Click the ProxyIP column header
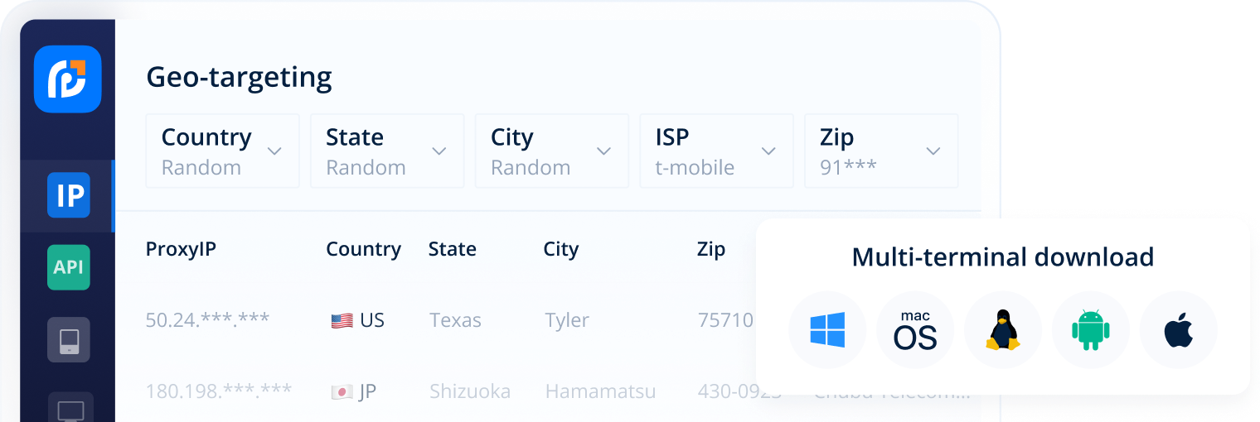 (x=181, y=249)
